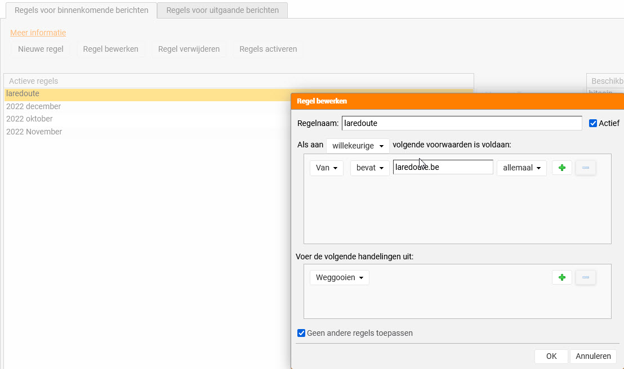Click the Regel verwijderen button
The image size is (624, 369).
(189, 49)
